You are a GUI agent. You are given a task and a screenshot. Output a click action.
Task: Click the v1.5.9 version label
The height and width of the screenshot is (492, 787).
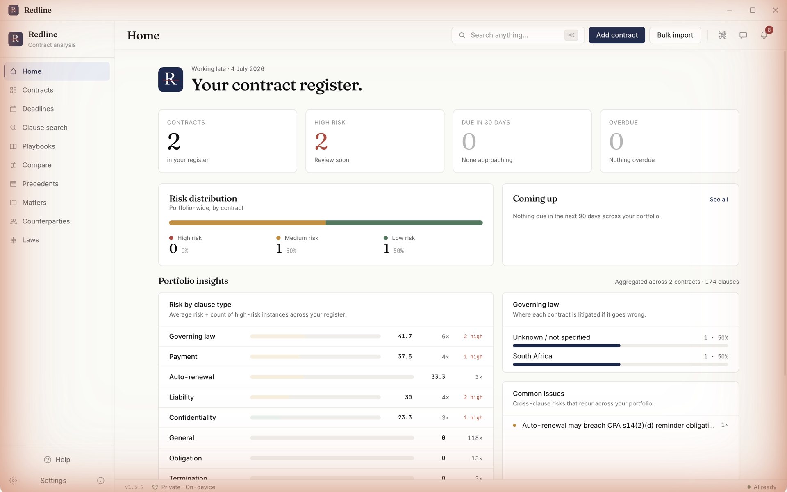134,487
